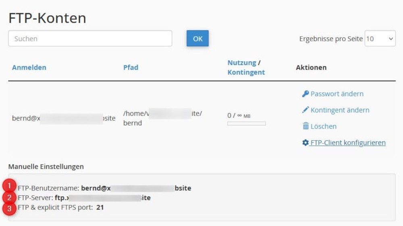403x226 pixels.
Task: Click the pencil icon beside Kontingent ändern
Action: (x=305, y=110)
